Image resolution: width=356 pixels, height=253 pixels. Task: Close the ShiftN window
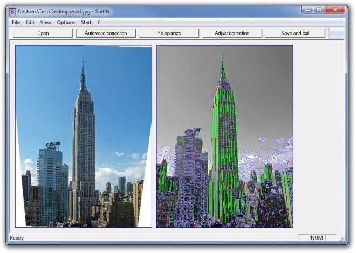click(x=335, y=10)
